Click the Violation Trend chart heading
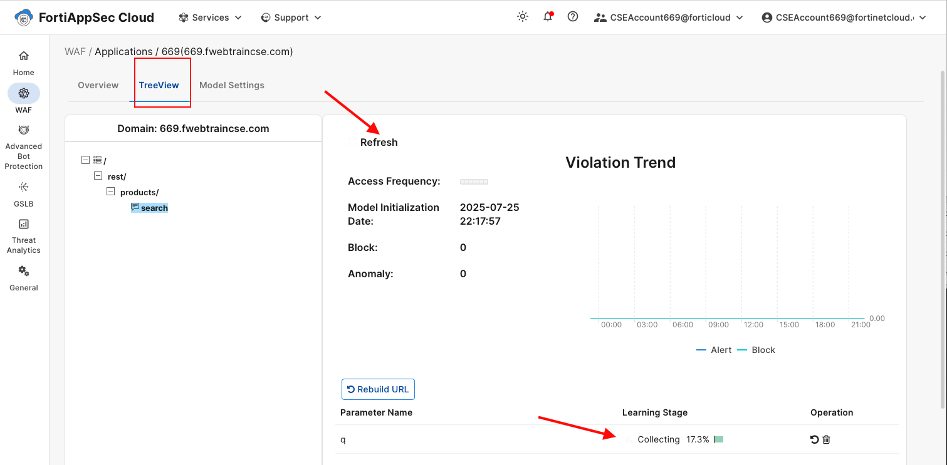Screen dimensions: 947x465 point(620,163)
